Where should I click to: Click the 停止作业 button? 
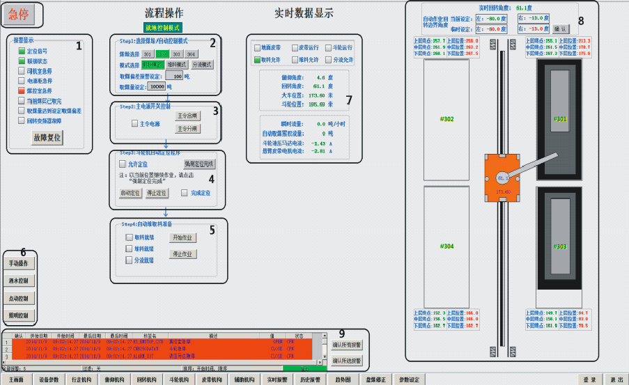tap(183, 254)
